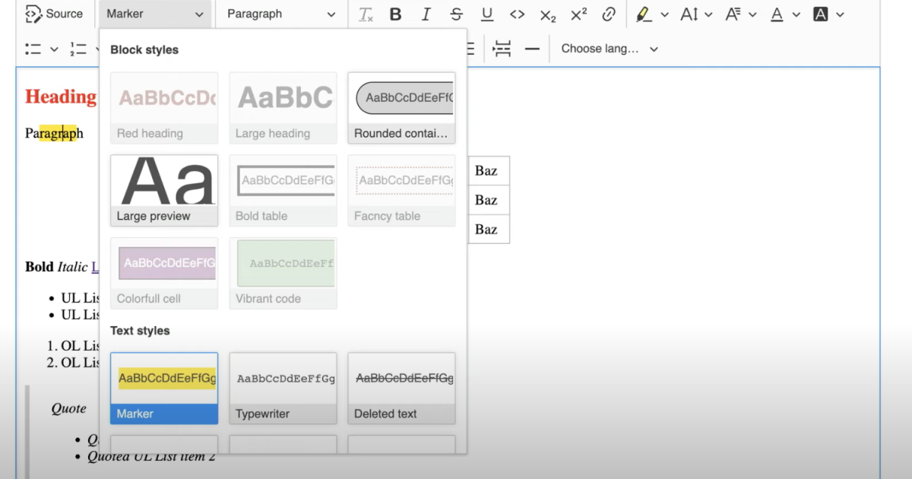This screenshot has height=479, width=912.
Task: Toggle bold formatting in the toolbar
Action: [x=395, y=14]
